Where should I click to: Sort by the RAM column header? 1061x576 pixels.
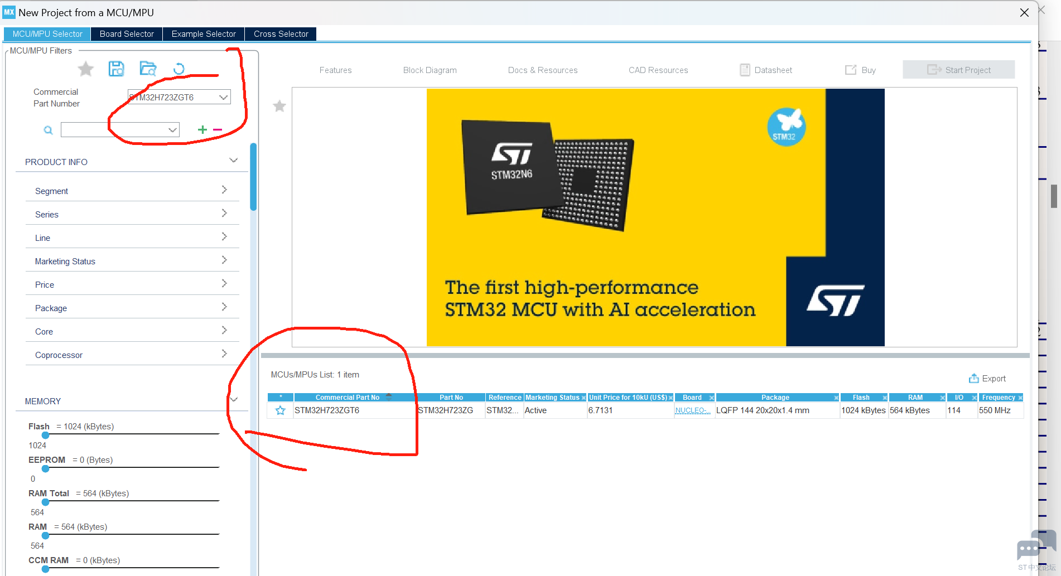pyautogui.click(x=917, y=398)
